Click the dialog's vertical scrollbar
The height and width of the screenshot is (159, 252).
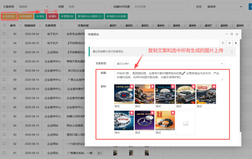pos(241,86)
